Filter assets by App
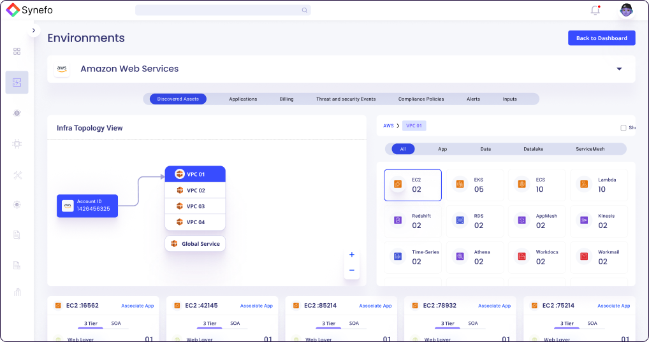The width and height of the screenshot is (649, 342). pos(442,149)
